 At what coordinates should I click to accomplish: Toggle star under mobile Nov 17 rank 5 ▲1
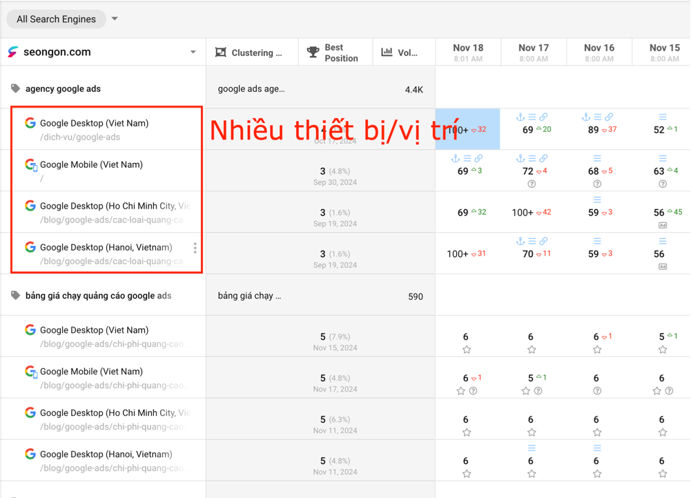coord(526,391)
